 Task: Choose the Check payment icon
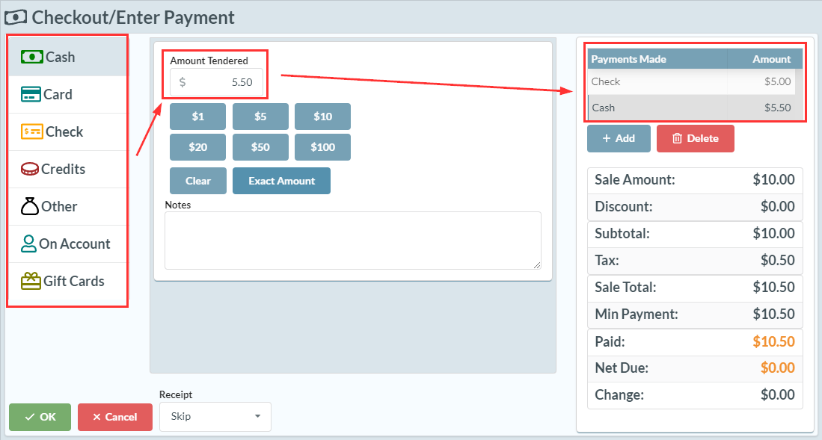pos(32,131)
